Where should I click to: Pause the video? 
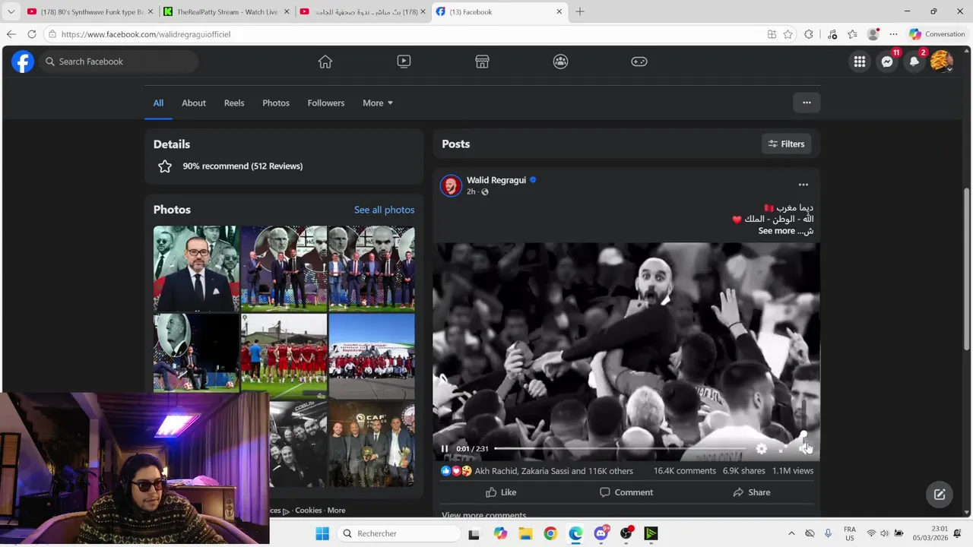(x=445, y=448)
